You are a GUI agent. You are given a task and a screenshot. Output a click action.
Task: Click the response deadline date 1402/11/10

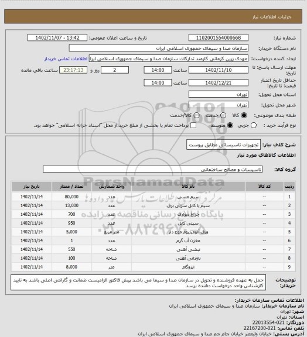[x=219, y=70]
